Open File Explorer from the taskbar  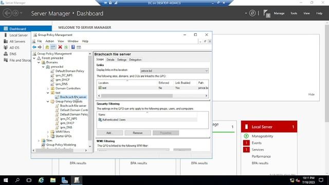coord(53,180)
